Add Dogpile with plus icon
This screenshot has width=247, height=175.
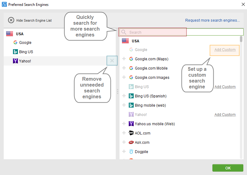pos(124,152)
